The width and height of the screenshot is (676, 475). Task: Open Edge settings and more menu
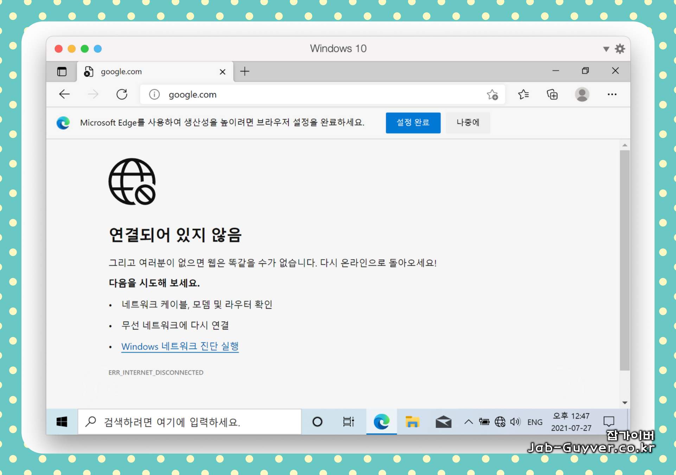coord(612,95)
